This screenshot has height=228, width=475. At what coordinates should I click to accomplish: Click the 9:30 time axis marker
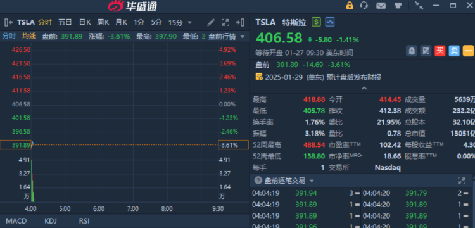click(218, 208)
